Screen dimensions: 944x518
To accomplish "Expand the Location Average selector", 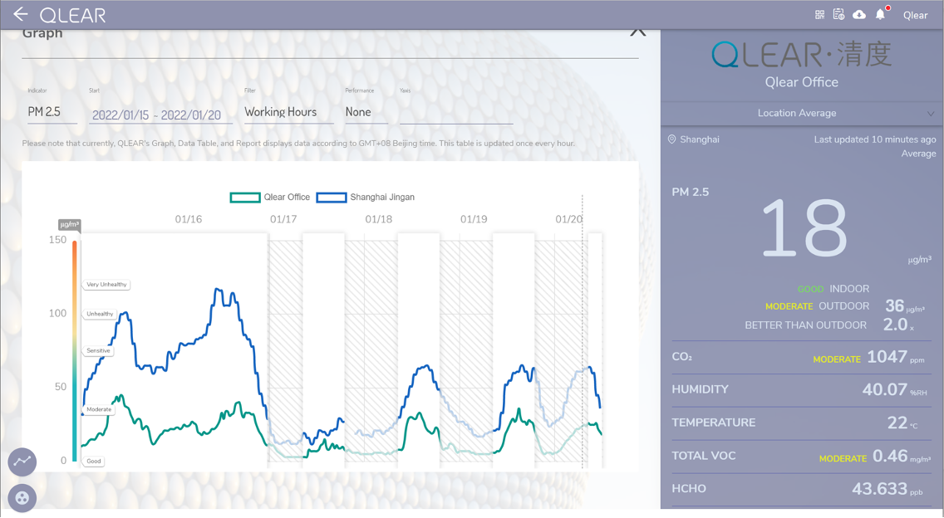I will click(802, 113).
